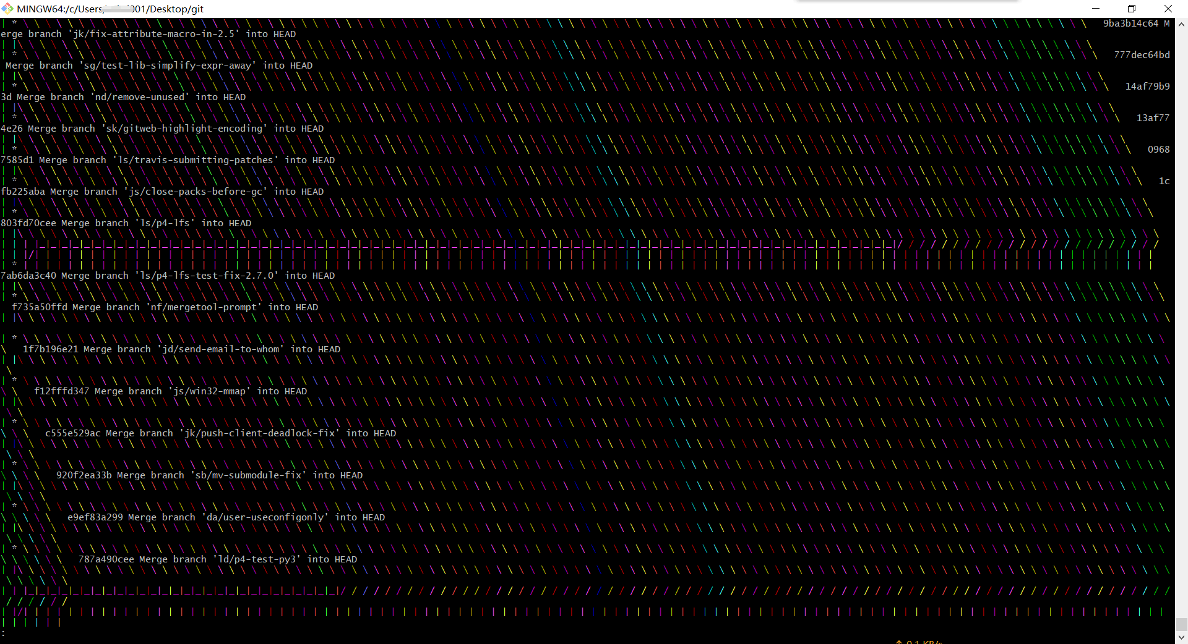Click the pager colon prompt at bottom left
Viewport: 1188px width, 644px height.
3,633
